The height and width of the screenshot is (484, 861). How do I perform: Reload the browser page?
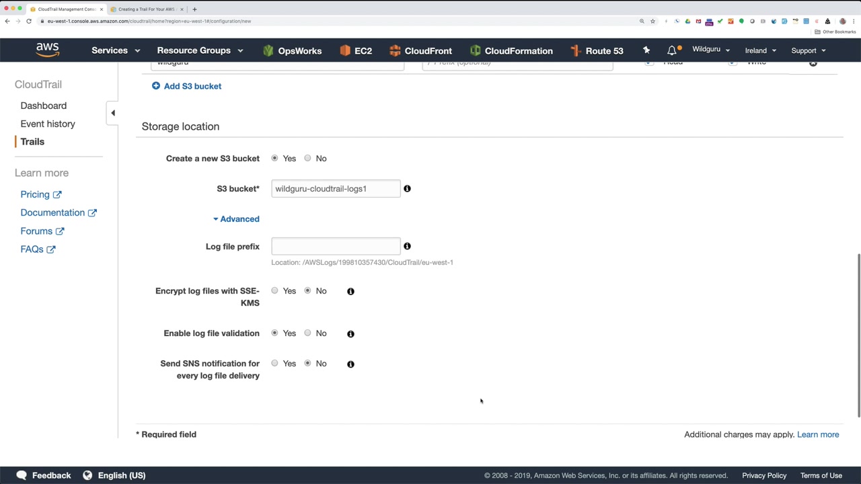pyautogui.click(x=29, y=21)
